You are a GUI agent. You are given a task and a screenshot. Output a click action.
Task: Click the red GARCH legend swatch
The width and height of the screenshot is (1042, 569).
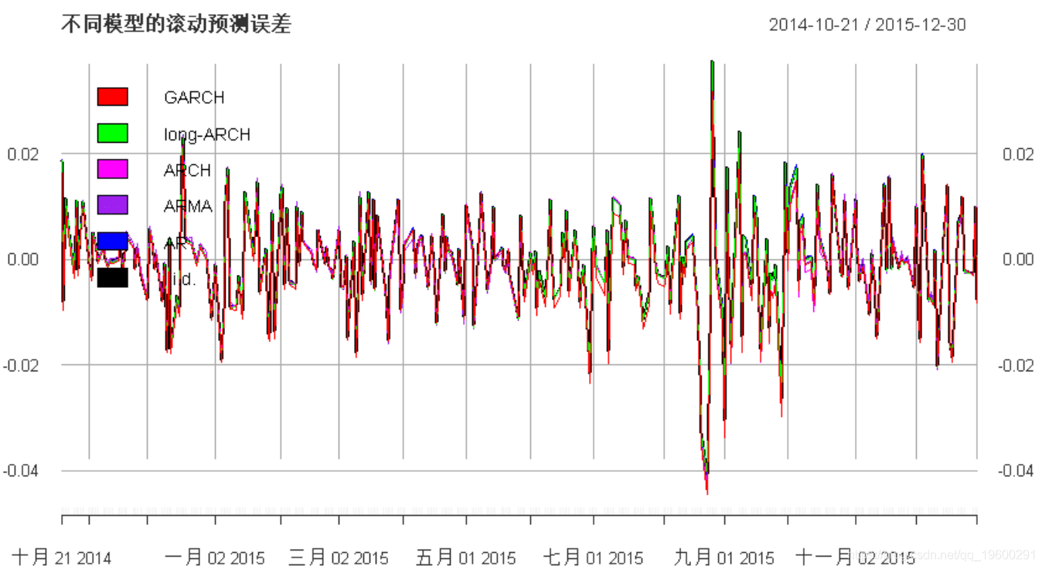pos(112,97)
